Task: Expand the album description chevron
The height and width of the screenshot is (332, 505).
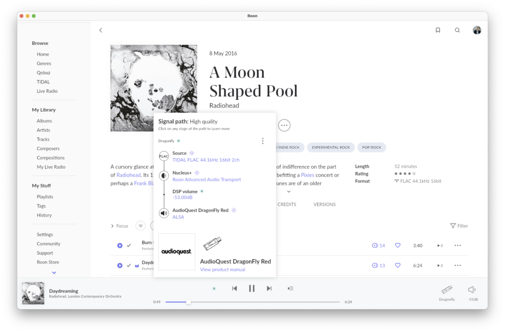Action: [289, 191]
